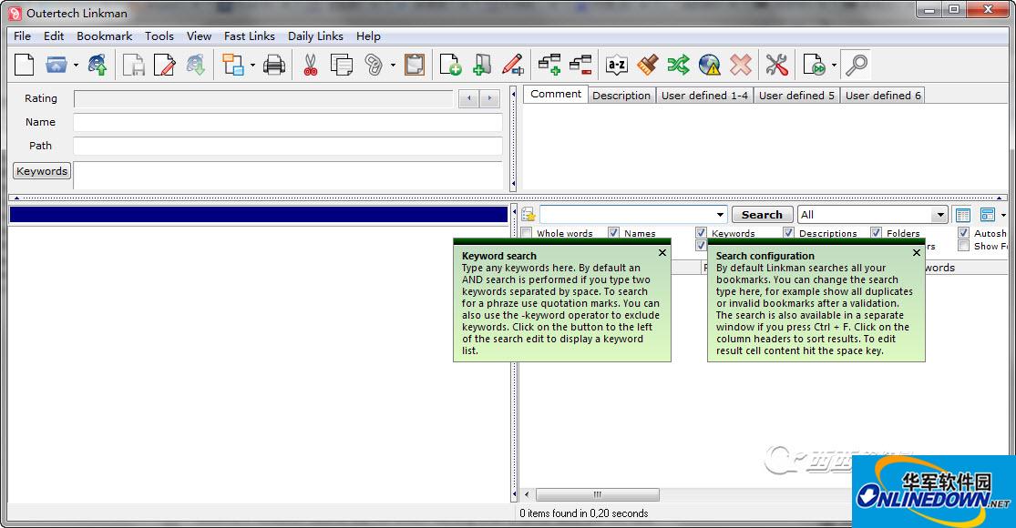The height and width of the screenshot is (528, 1016).
Task: Open the View menu
Action: tap(199, 36)
